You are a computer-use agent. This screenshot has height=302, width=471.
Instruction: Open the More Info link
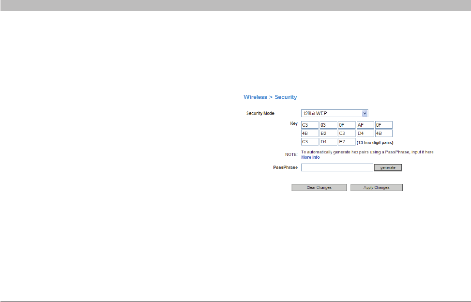[310, 157]
